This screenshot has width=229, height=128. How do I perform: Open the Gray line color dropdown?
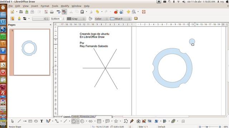tap(76, 19)
